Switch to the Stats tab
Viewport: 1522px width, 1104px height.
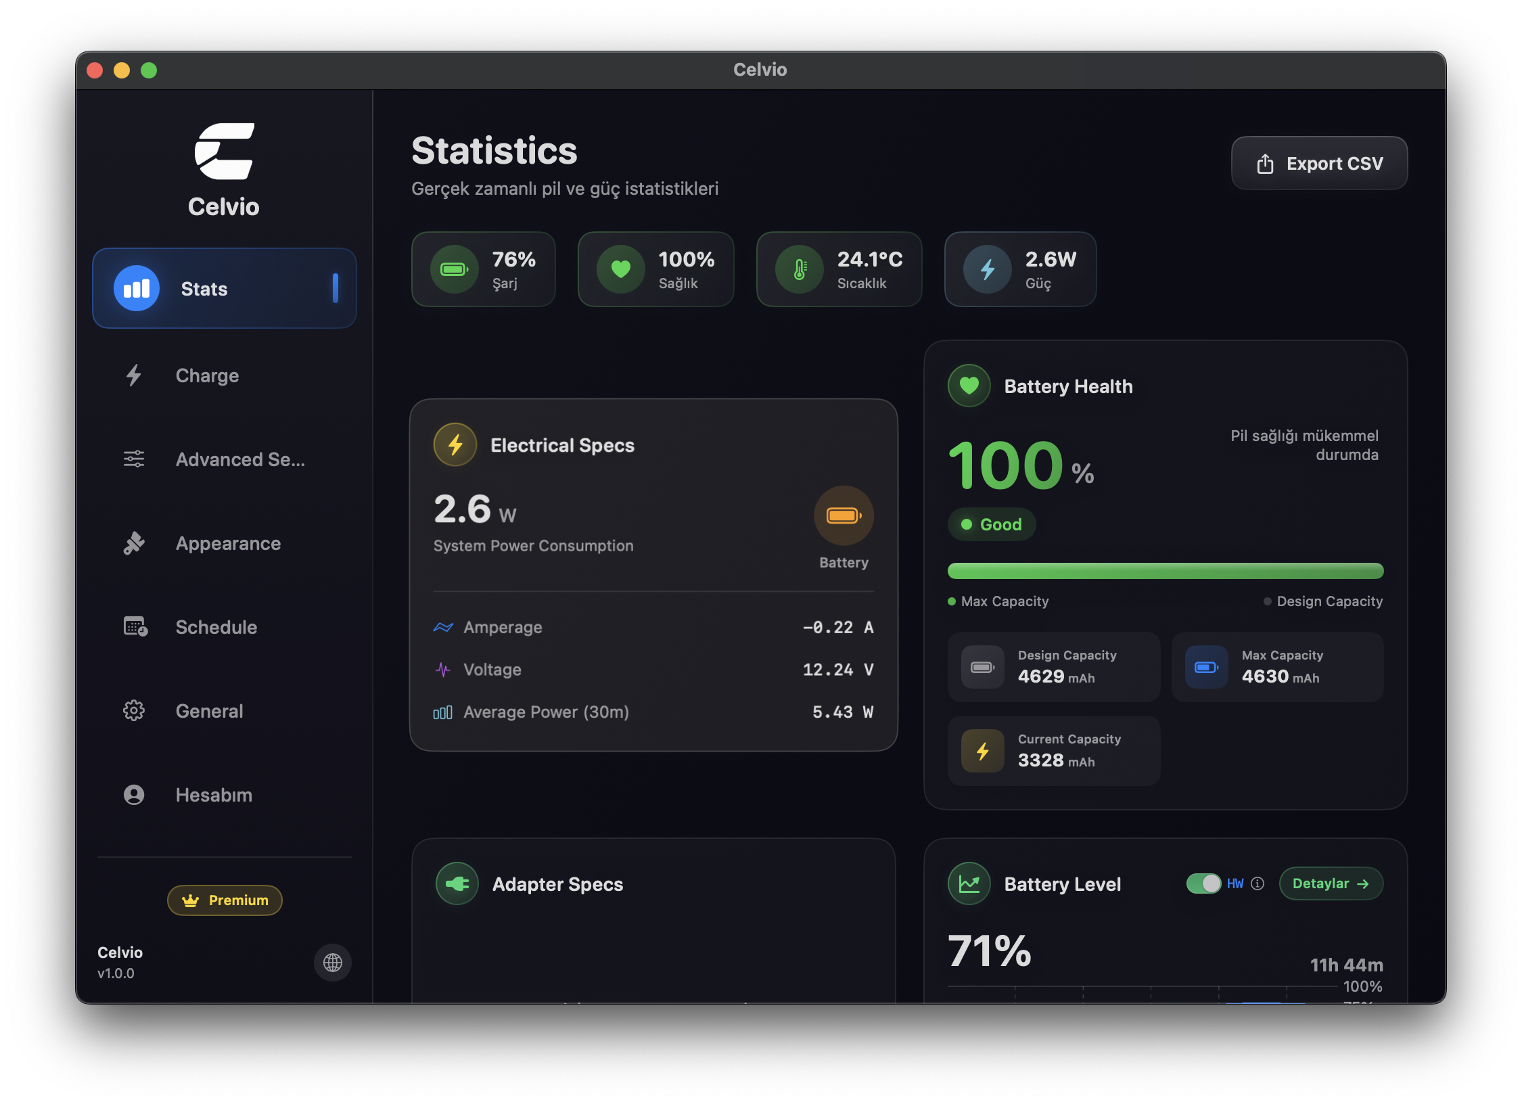click(x=224, y=288)
